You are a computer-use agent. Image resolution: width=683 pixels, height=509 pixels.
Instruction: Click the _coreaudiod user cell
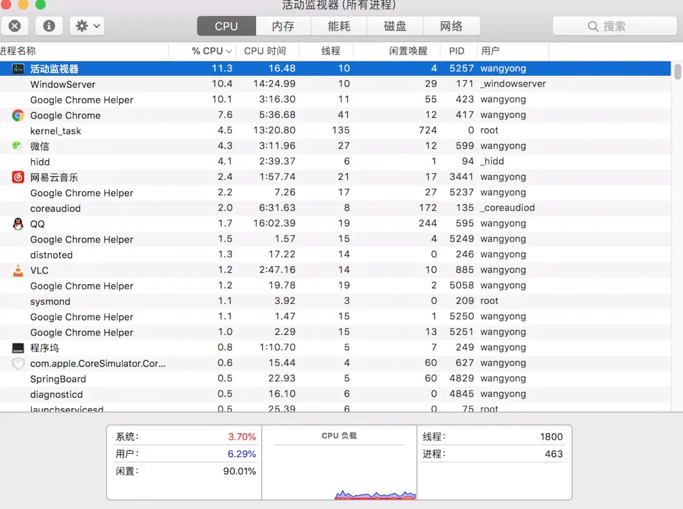(508, 208)
